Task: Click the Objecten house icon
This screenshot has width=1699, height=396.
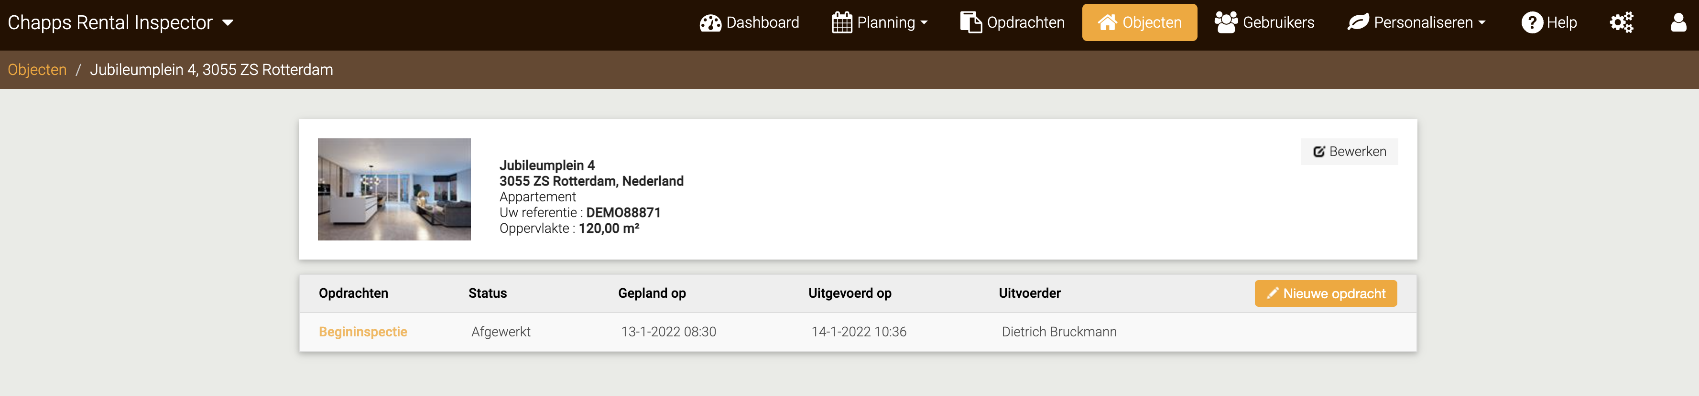Action: click(x=1107, y=22)
